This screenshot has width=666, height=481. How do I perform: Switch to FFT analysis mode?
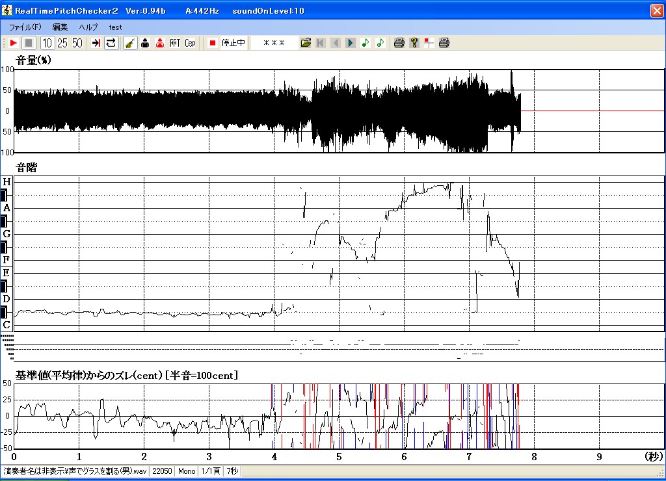coord(175,43)
